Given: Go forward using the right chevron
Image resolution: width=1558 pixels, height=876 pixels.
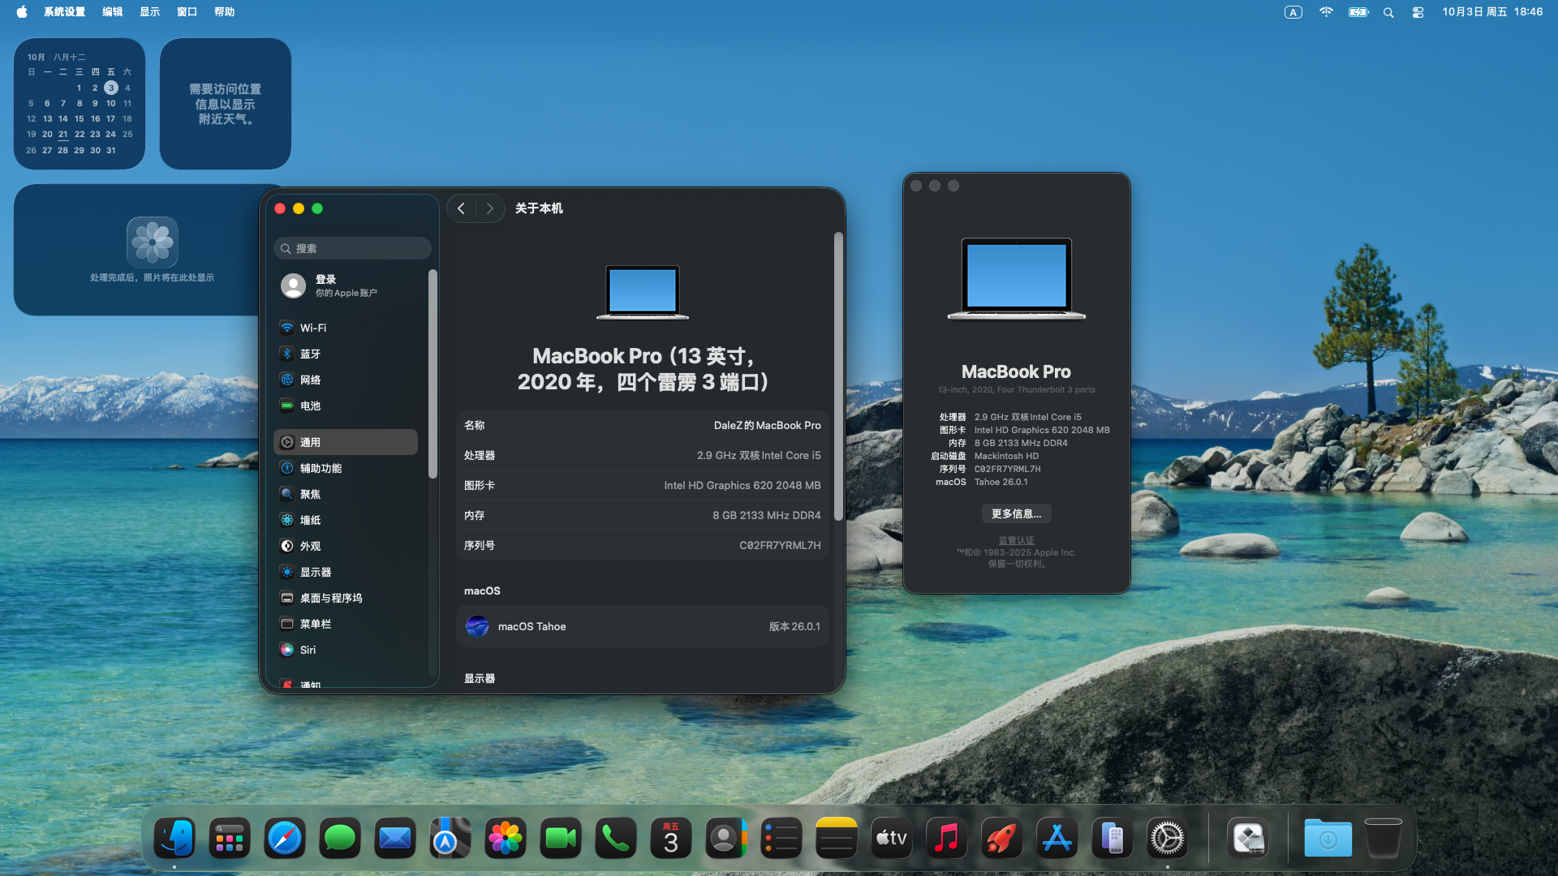Looking at the screenshot, I should pos(489,208).
